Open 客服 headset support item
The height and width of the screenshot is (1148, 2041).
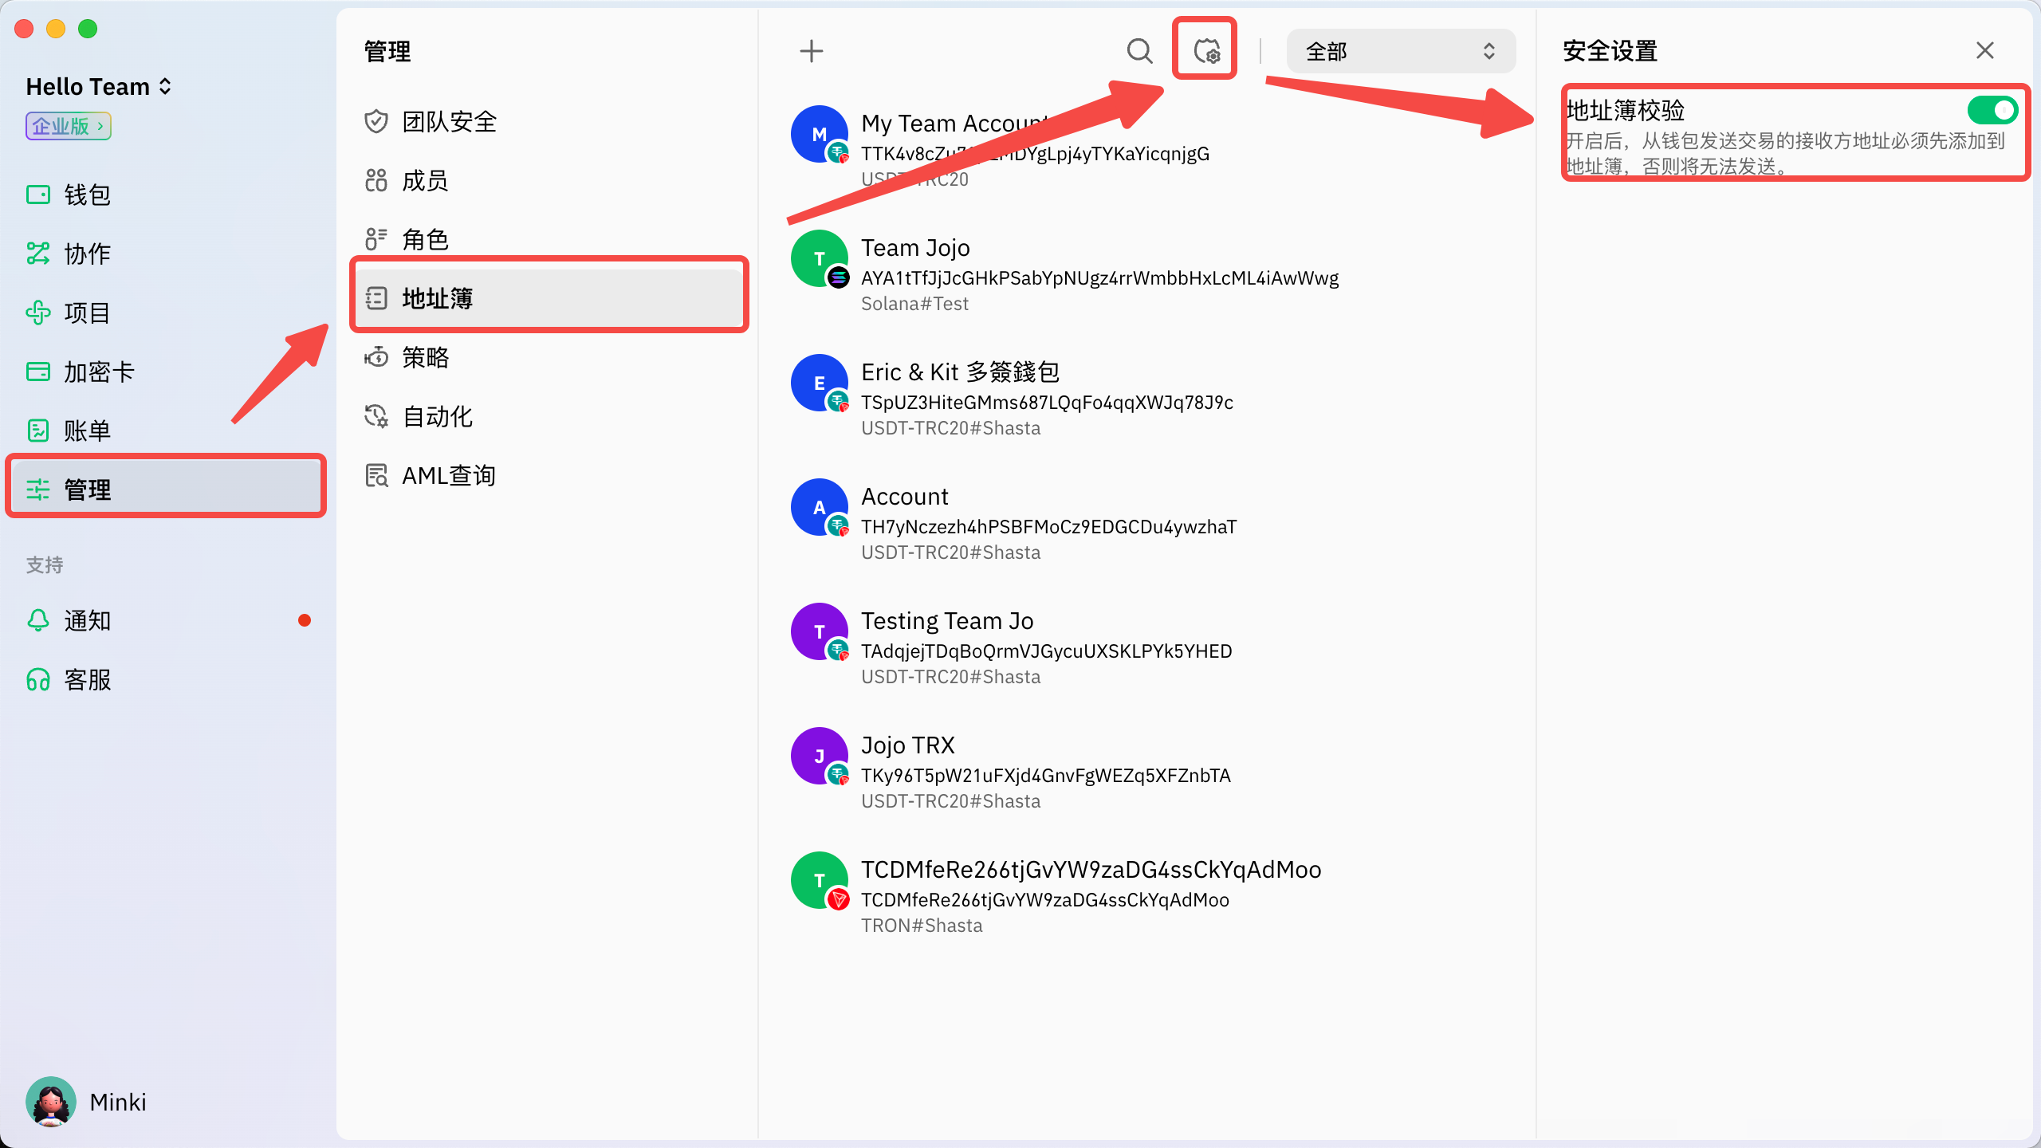[x=86, y=679]
